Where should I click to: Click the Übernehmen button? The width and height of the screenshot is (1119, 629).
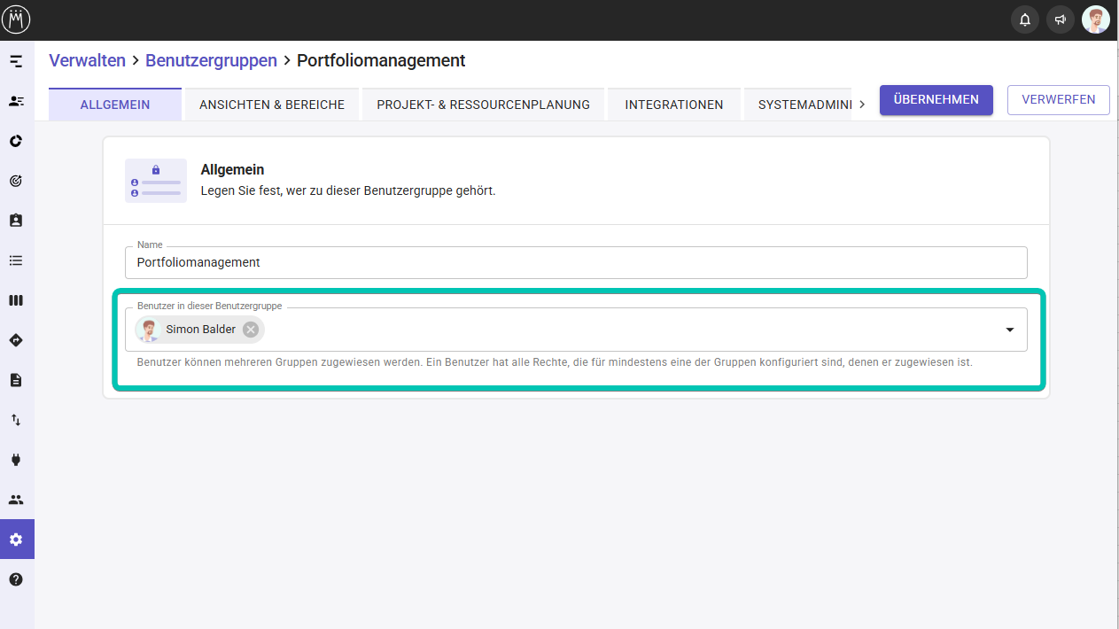click(x=936, y=100)
